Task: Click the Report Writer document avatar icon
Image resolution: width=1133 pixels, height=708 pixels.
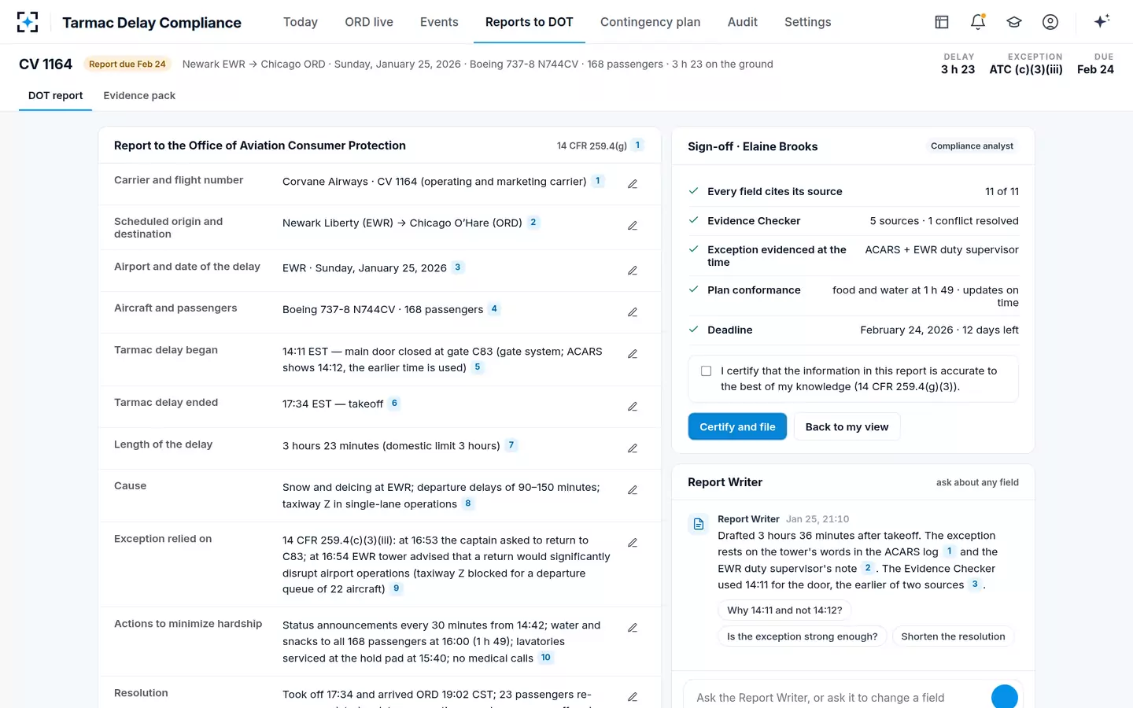Action: pos(698,524)
